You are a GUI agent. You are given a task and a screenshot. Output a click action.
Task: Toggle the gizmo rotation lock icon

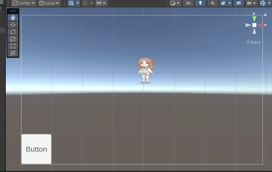(x=265, y=15)
